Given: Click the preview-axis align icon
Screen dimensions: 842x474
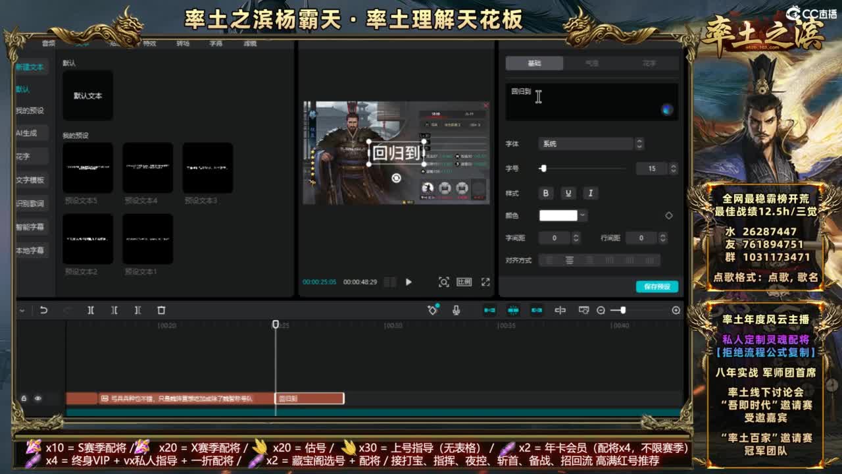Looking at the screenshot, I should (560, 310).
